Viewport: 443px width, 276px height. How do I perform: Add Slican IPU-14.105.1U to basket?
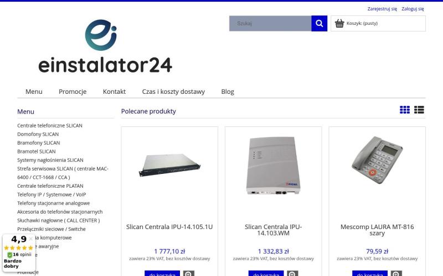click(162, 274)
